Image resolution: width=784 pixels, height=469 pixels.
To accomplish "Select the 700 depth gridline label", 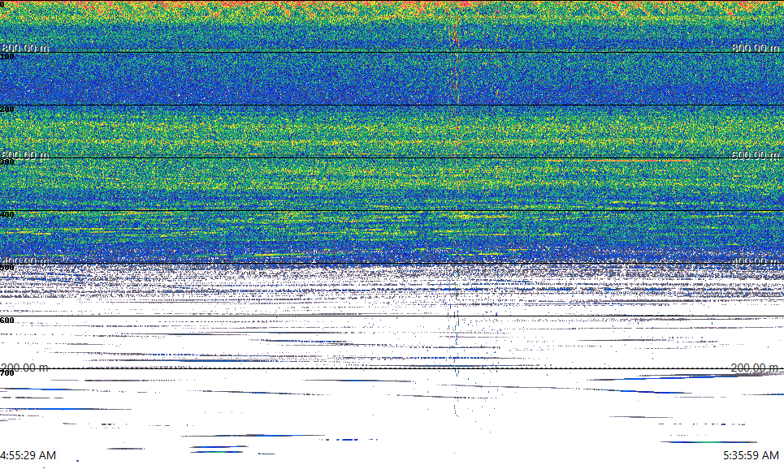I will [7, 373].
